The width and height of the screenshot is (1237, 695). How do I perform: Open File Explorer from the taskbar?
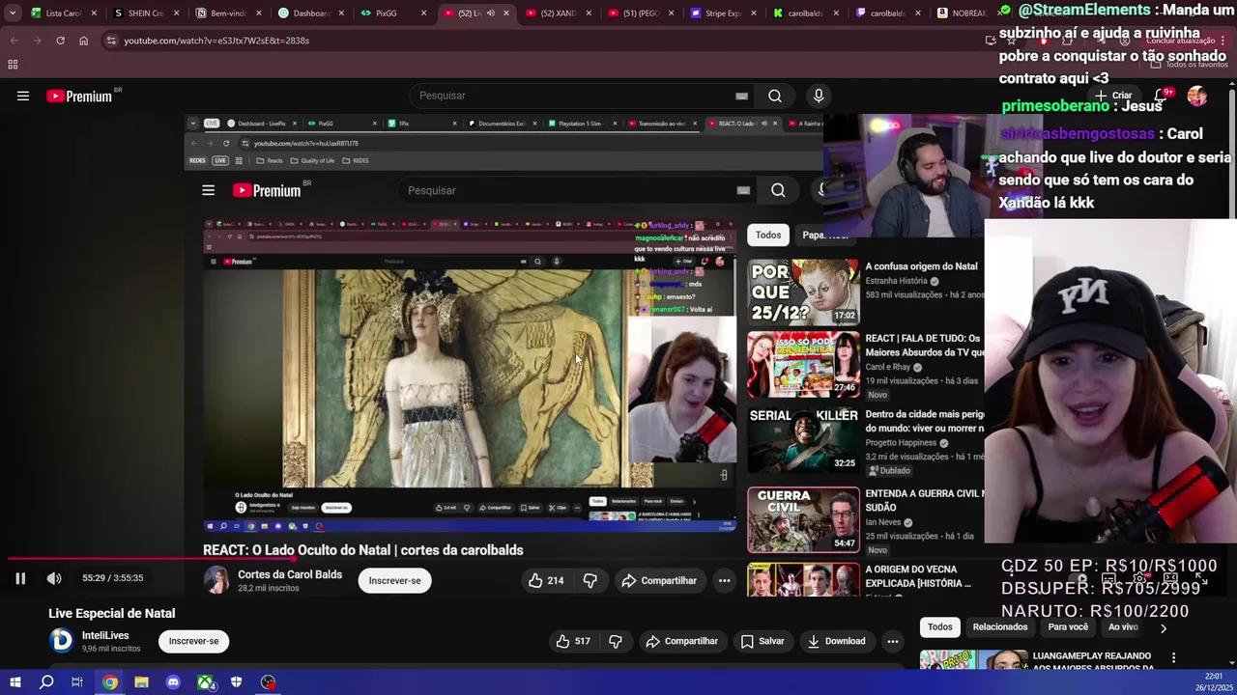coord(141,682)
